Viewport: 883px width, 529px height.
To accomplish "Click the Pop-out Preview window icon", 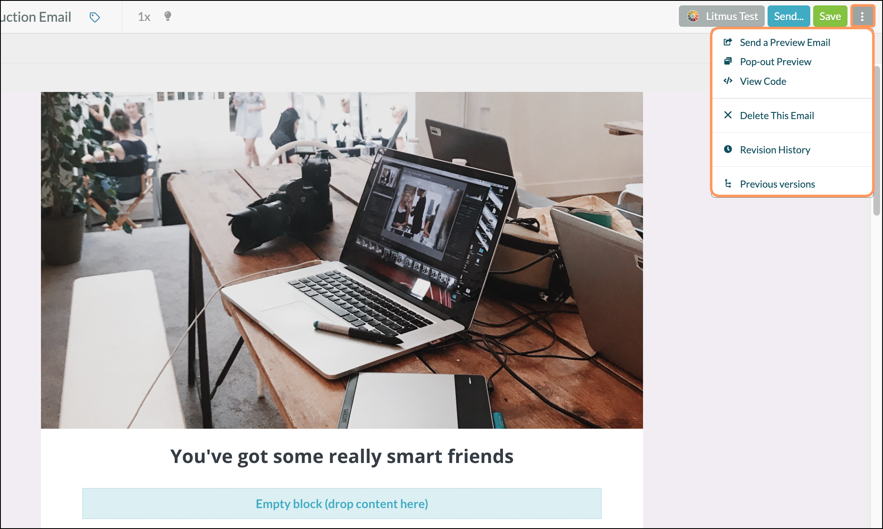I will pos(728,61).
